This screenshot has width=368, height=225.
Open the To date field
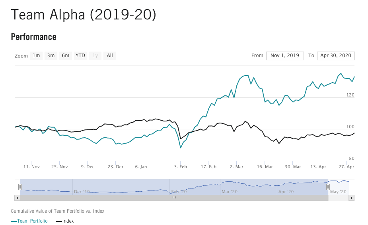click(x=336, y=56)
